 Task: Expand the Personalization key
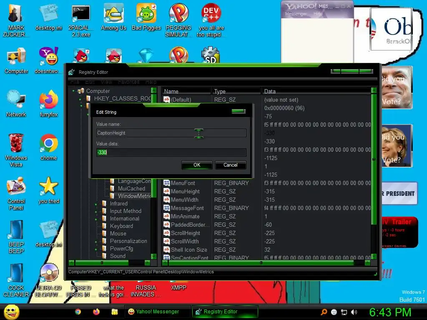[96, 241]
